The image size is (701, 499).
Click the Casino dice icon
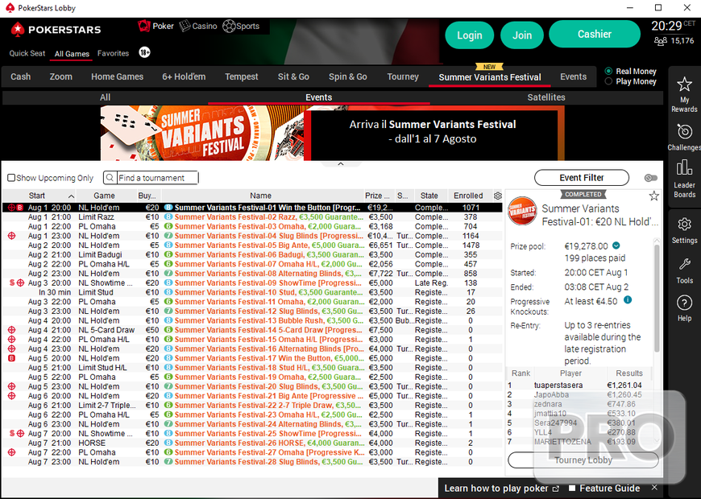click(x=185, y=26)
